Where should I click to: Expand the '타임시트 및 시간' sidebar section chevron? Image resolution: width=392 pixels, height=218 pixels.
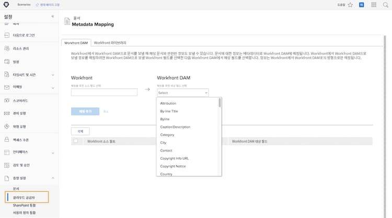(53, 75)
